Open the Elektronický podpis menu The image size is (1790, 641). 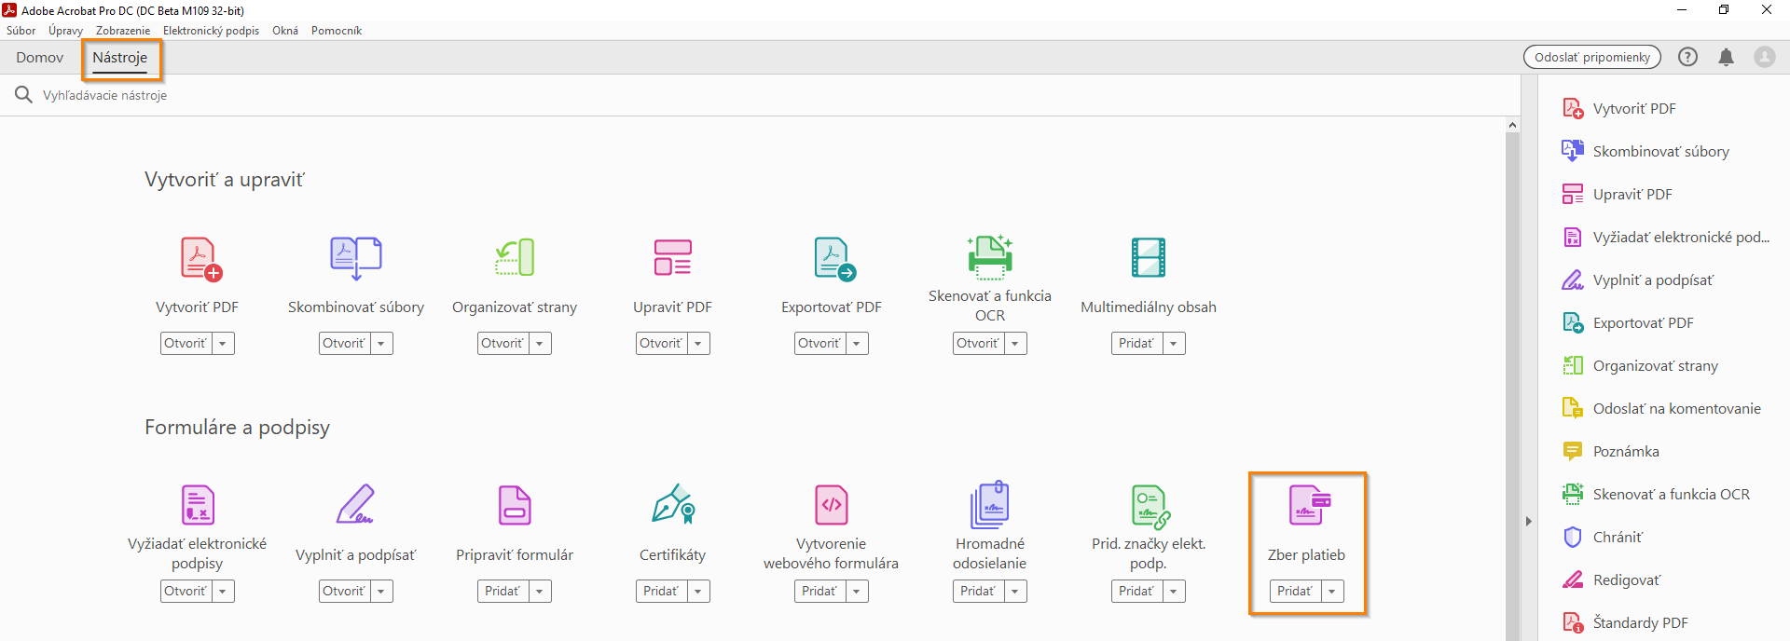211,31
